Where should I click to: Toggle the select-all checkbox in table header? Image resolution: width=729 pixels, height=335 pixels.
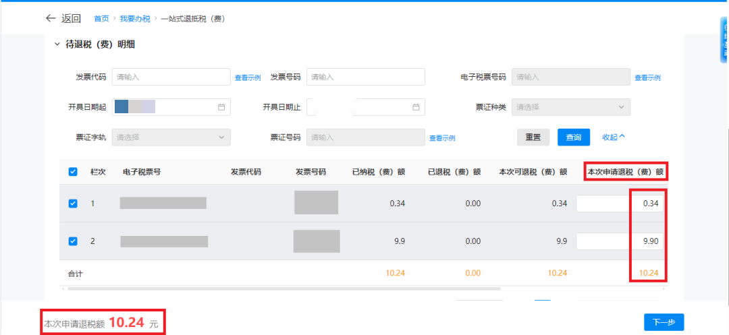tap(73, 172)
